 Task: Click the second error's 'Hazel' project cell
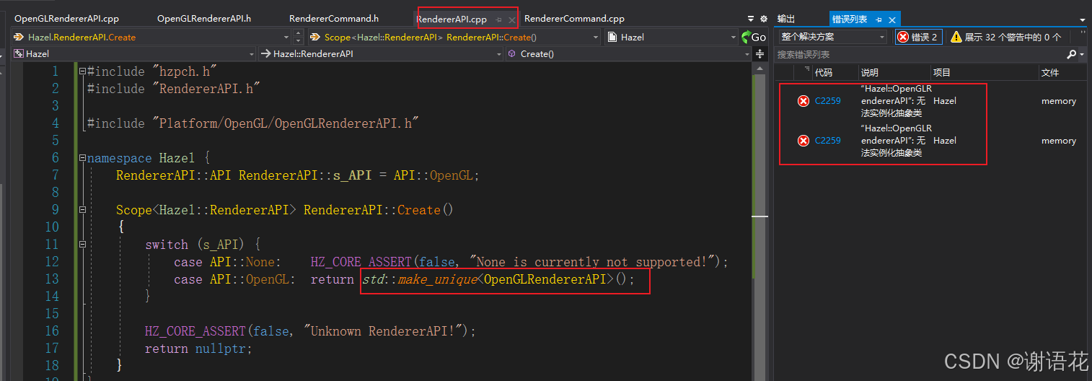(x=944, y=141)
